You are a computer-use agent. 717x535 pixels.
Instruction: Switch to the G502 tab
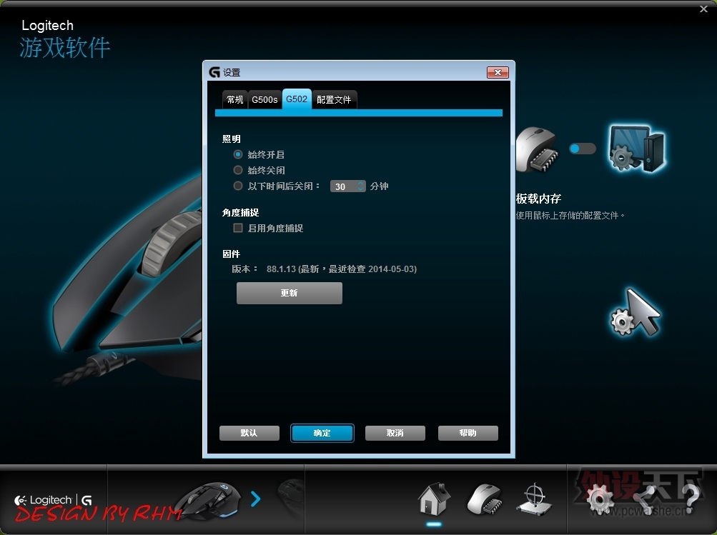[297, 99]
